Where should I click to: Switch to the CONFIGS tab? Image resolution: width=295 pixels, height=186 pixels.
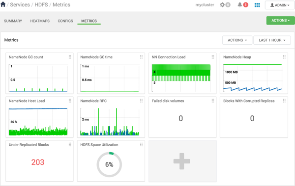tap(65, 21)
